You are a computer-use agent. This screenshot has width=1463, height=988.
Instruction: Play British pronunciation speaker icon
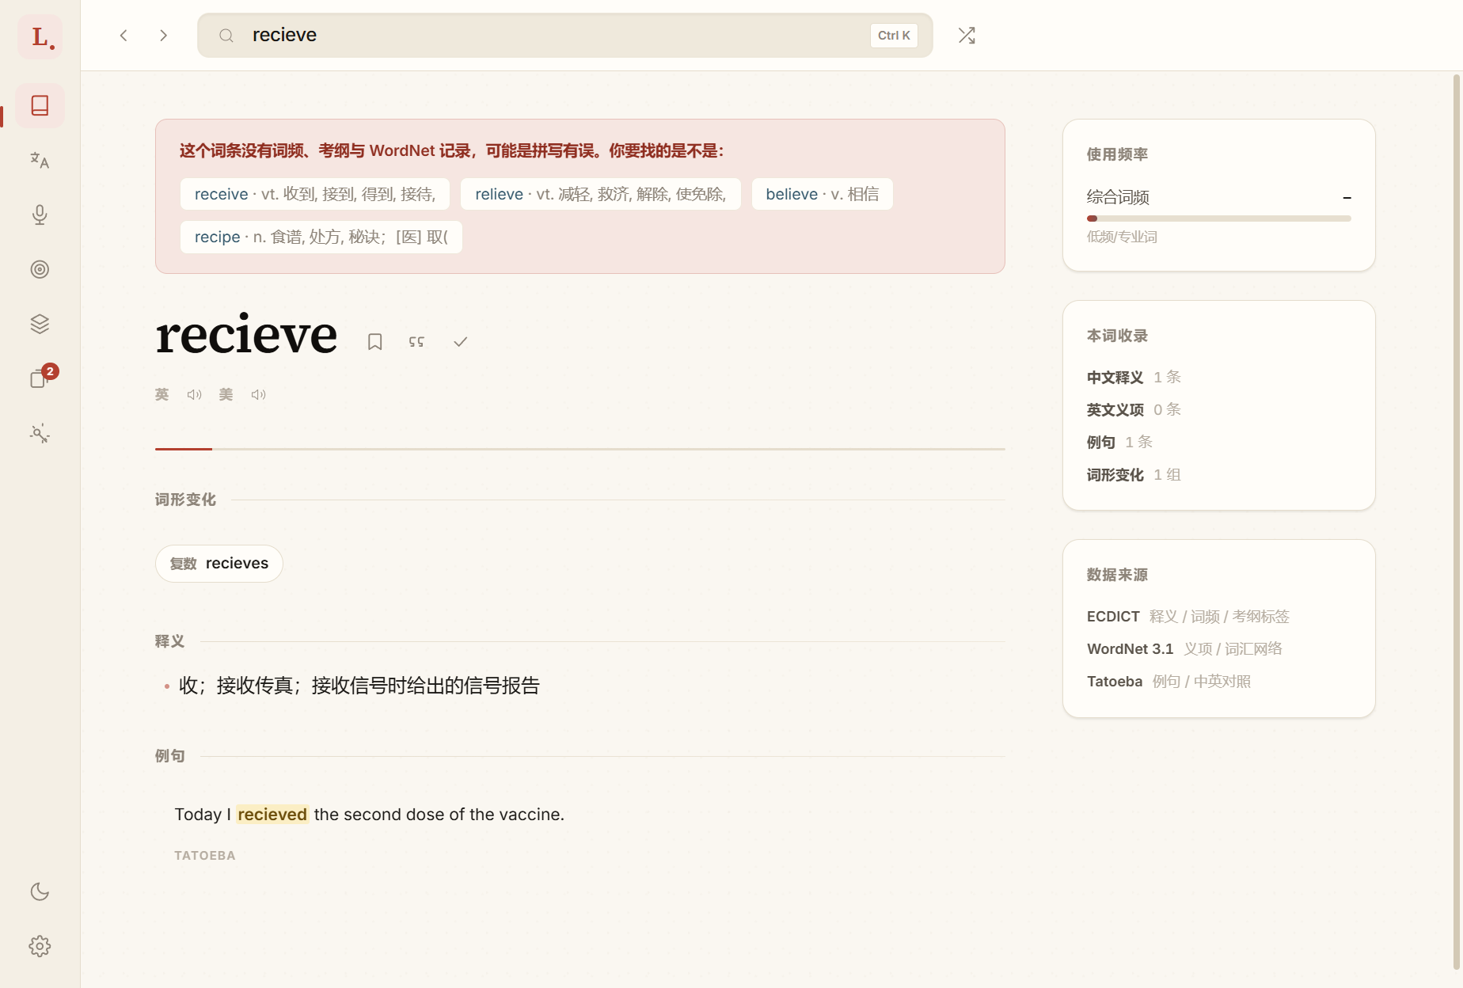tap(194, 394)
